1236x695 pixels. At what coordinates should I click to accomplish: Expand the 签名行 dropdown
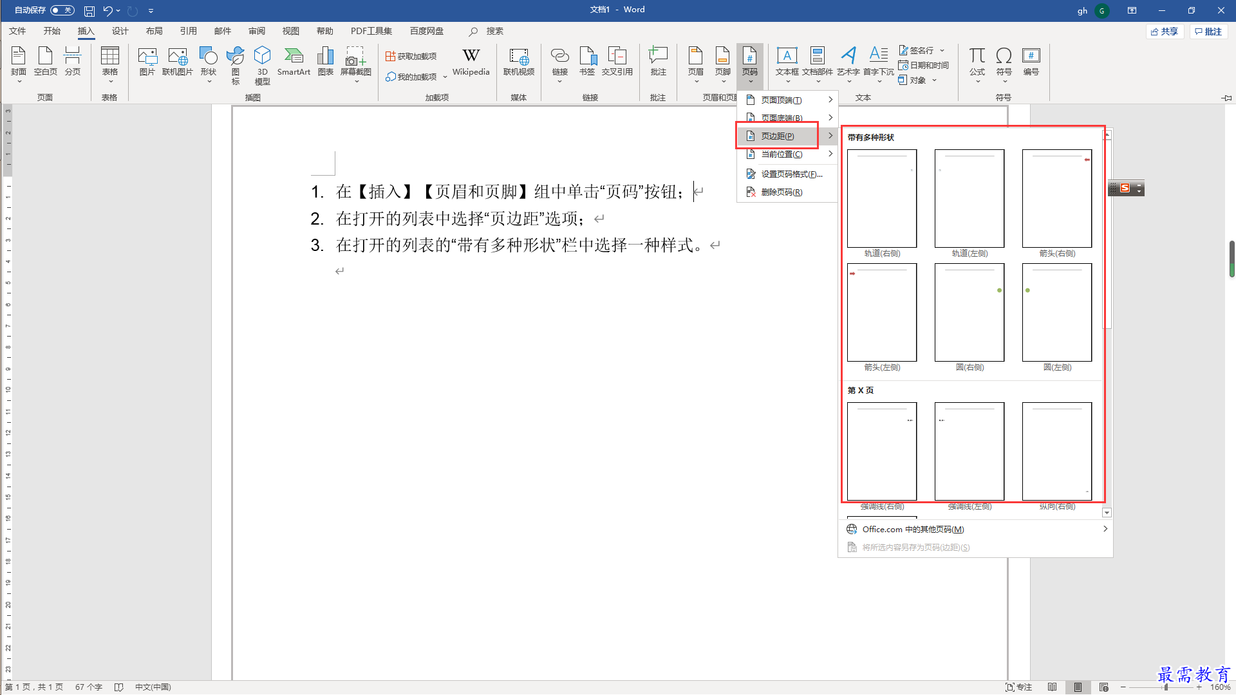point(942,50)
